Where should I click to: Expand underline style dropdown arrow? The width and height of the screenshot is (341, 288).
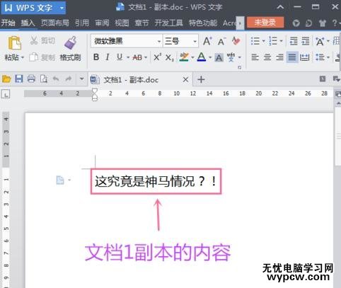pyautogui.click(x=128, y=57)
